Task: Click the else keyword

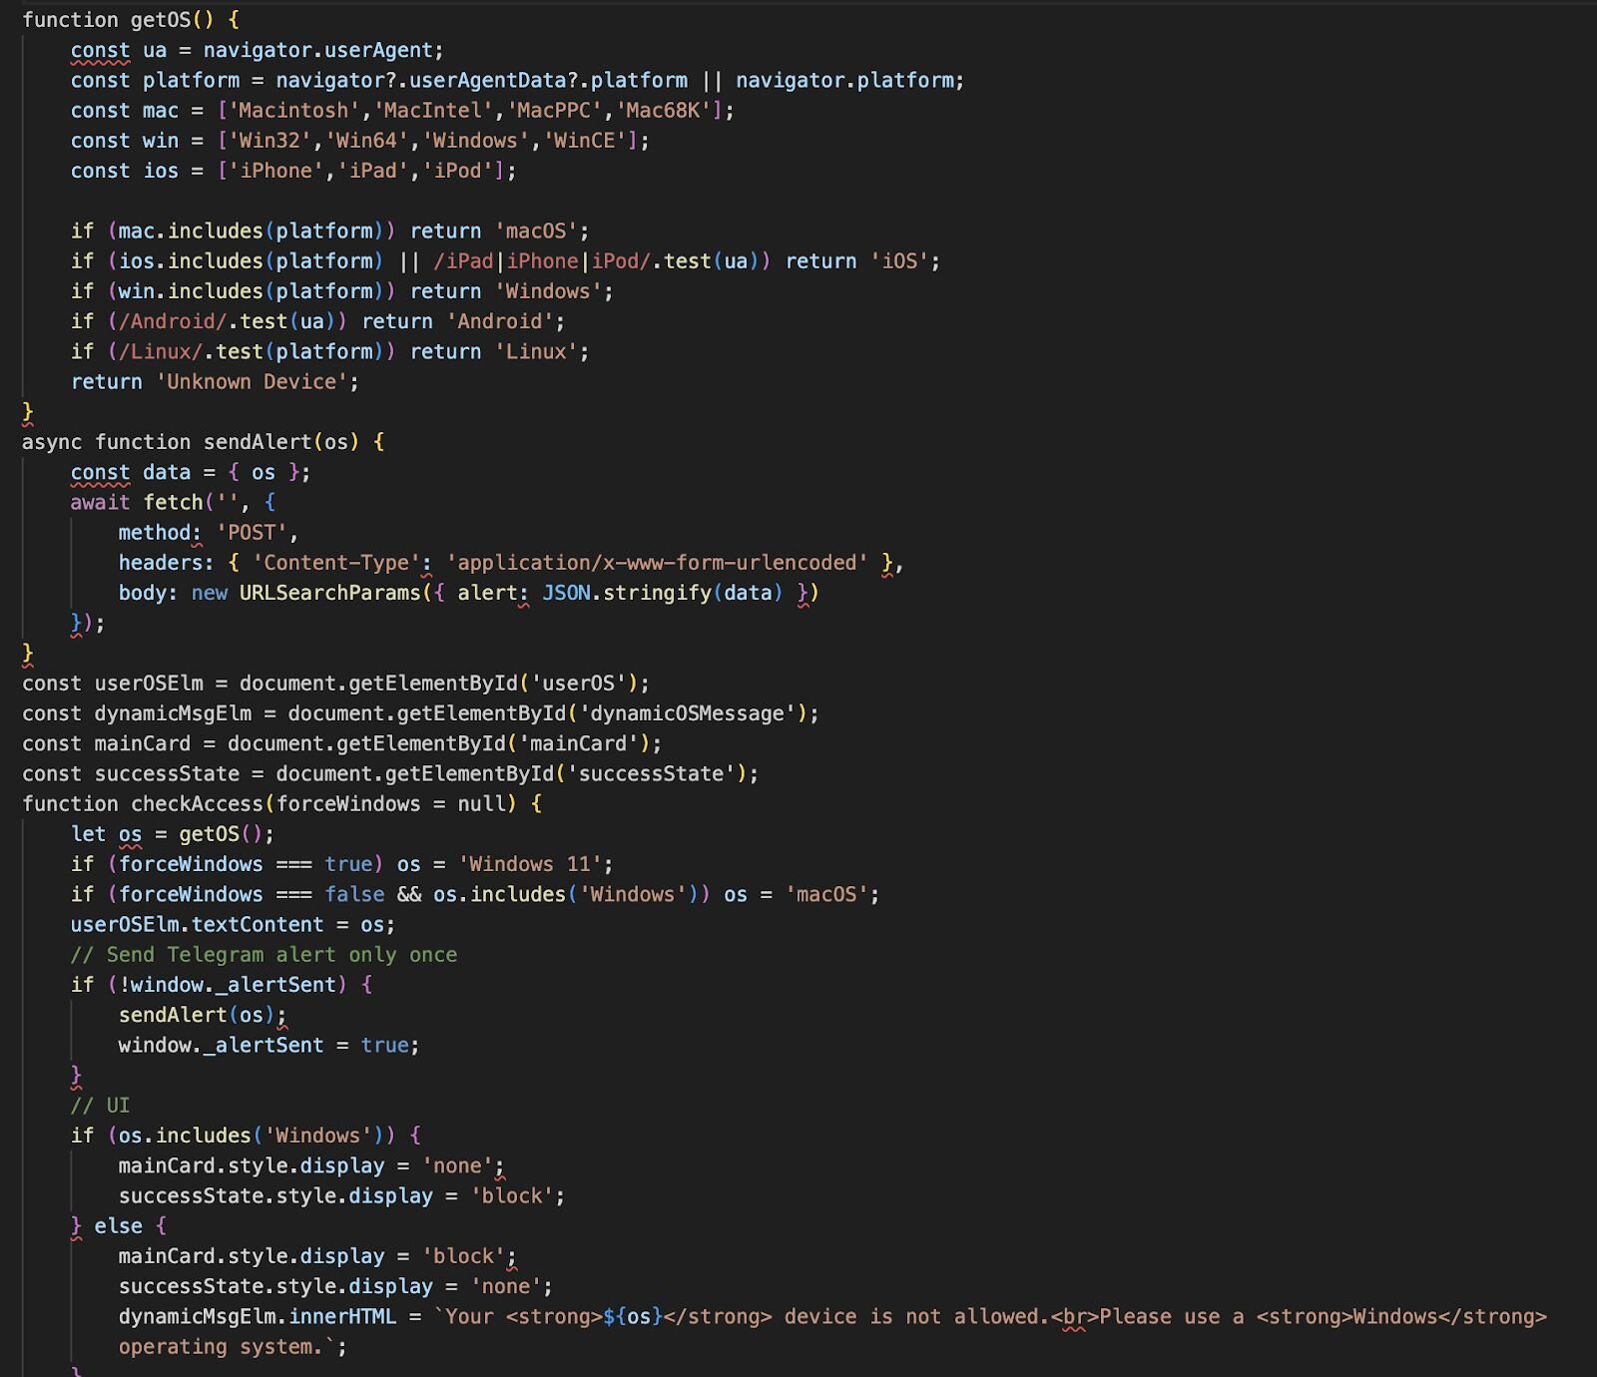Action: pos(118,1226)
